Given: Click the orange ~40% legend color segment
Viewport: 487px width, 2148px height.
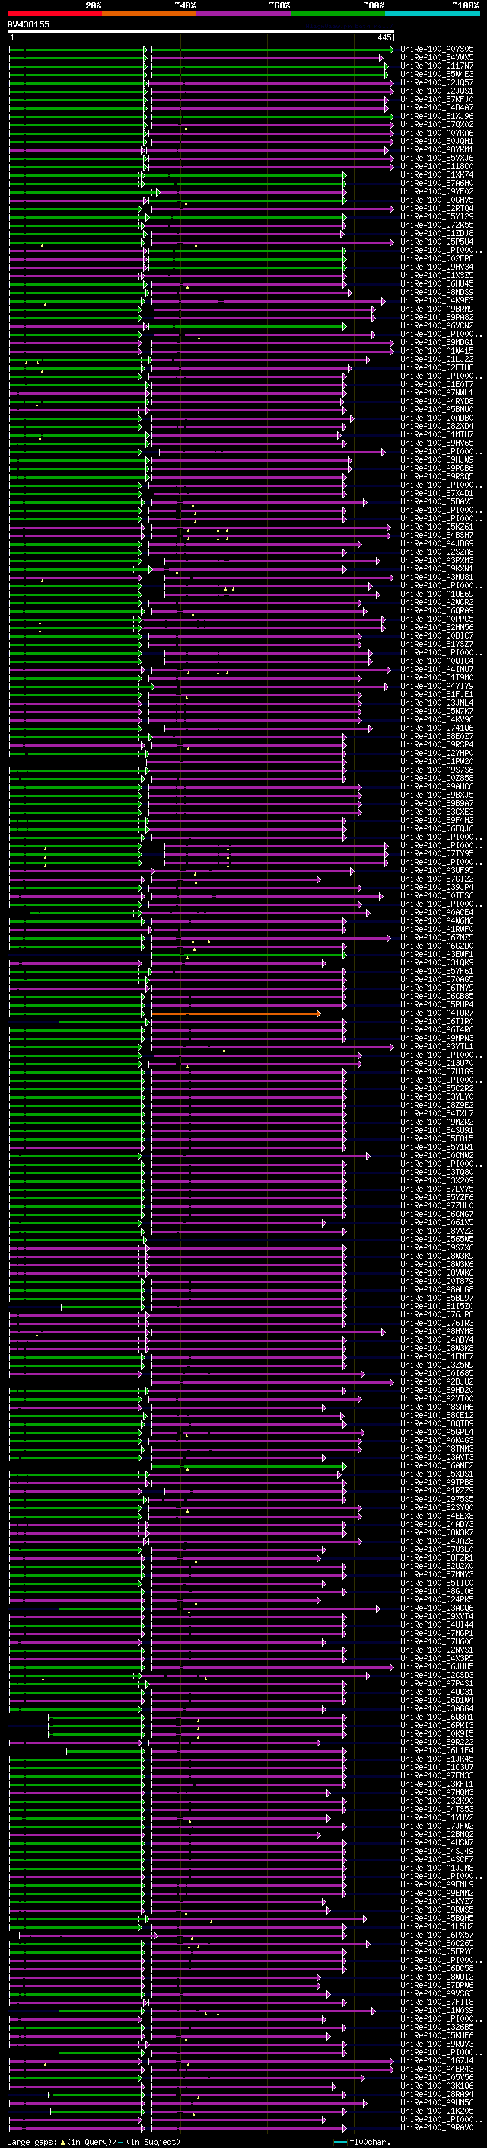Looking at the screenshot, I should point(149,14).
